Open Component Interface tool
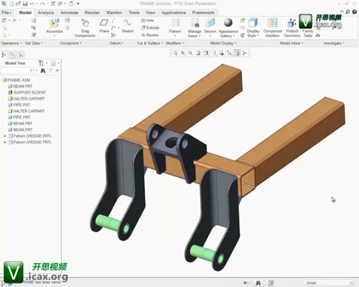 click(272, 28)
